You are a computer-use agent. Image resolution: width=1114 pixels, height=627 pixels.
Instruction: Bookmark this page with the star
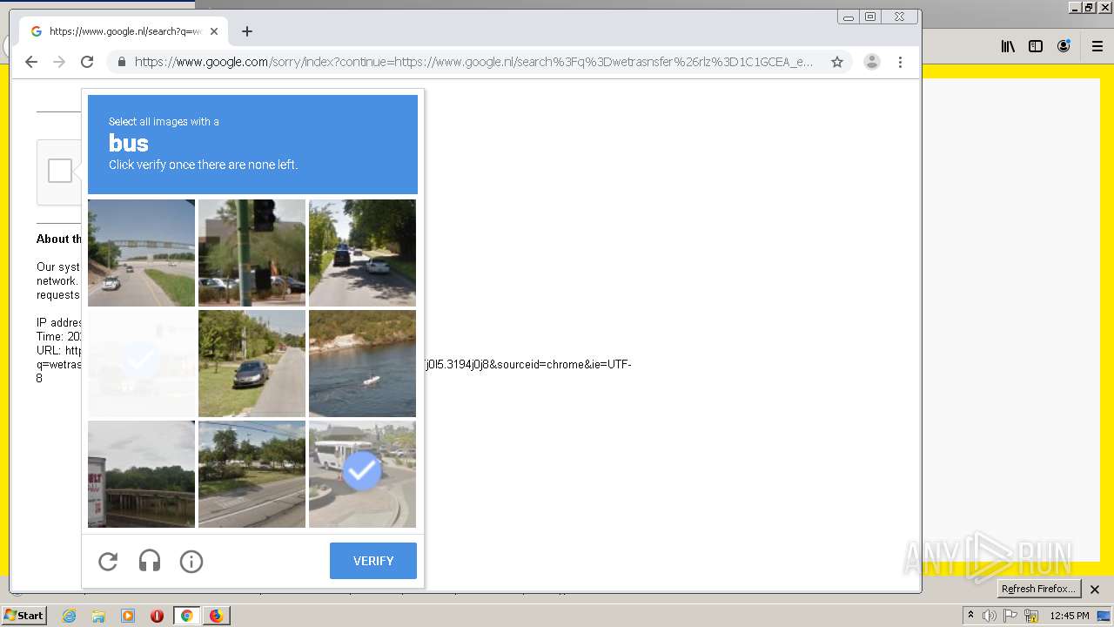tap(837, 62)
